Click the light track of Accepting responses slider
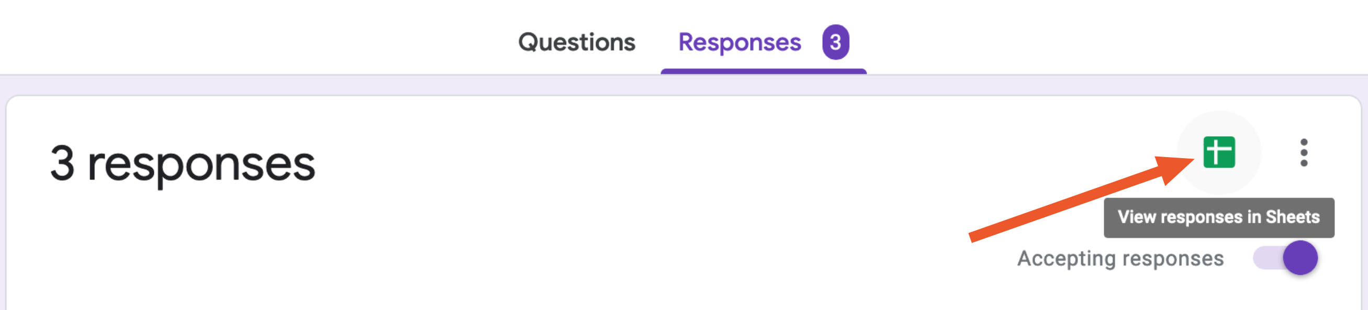Image resolution: width=1368 pixels, height=310 pixels. point(1266,258)
